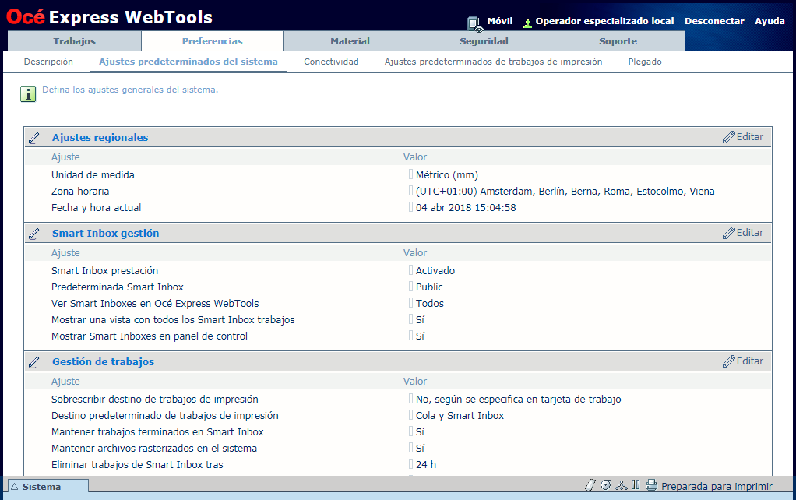Click the green user icon in header
Image resolution: width=796 pixels, height=500 pixels.
[x=528, y=23]
